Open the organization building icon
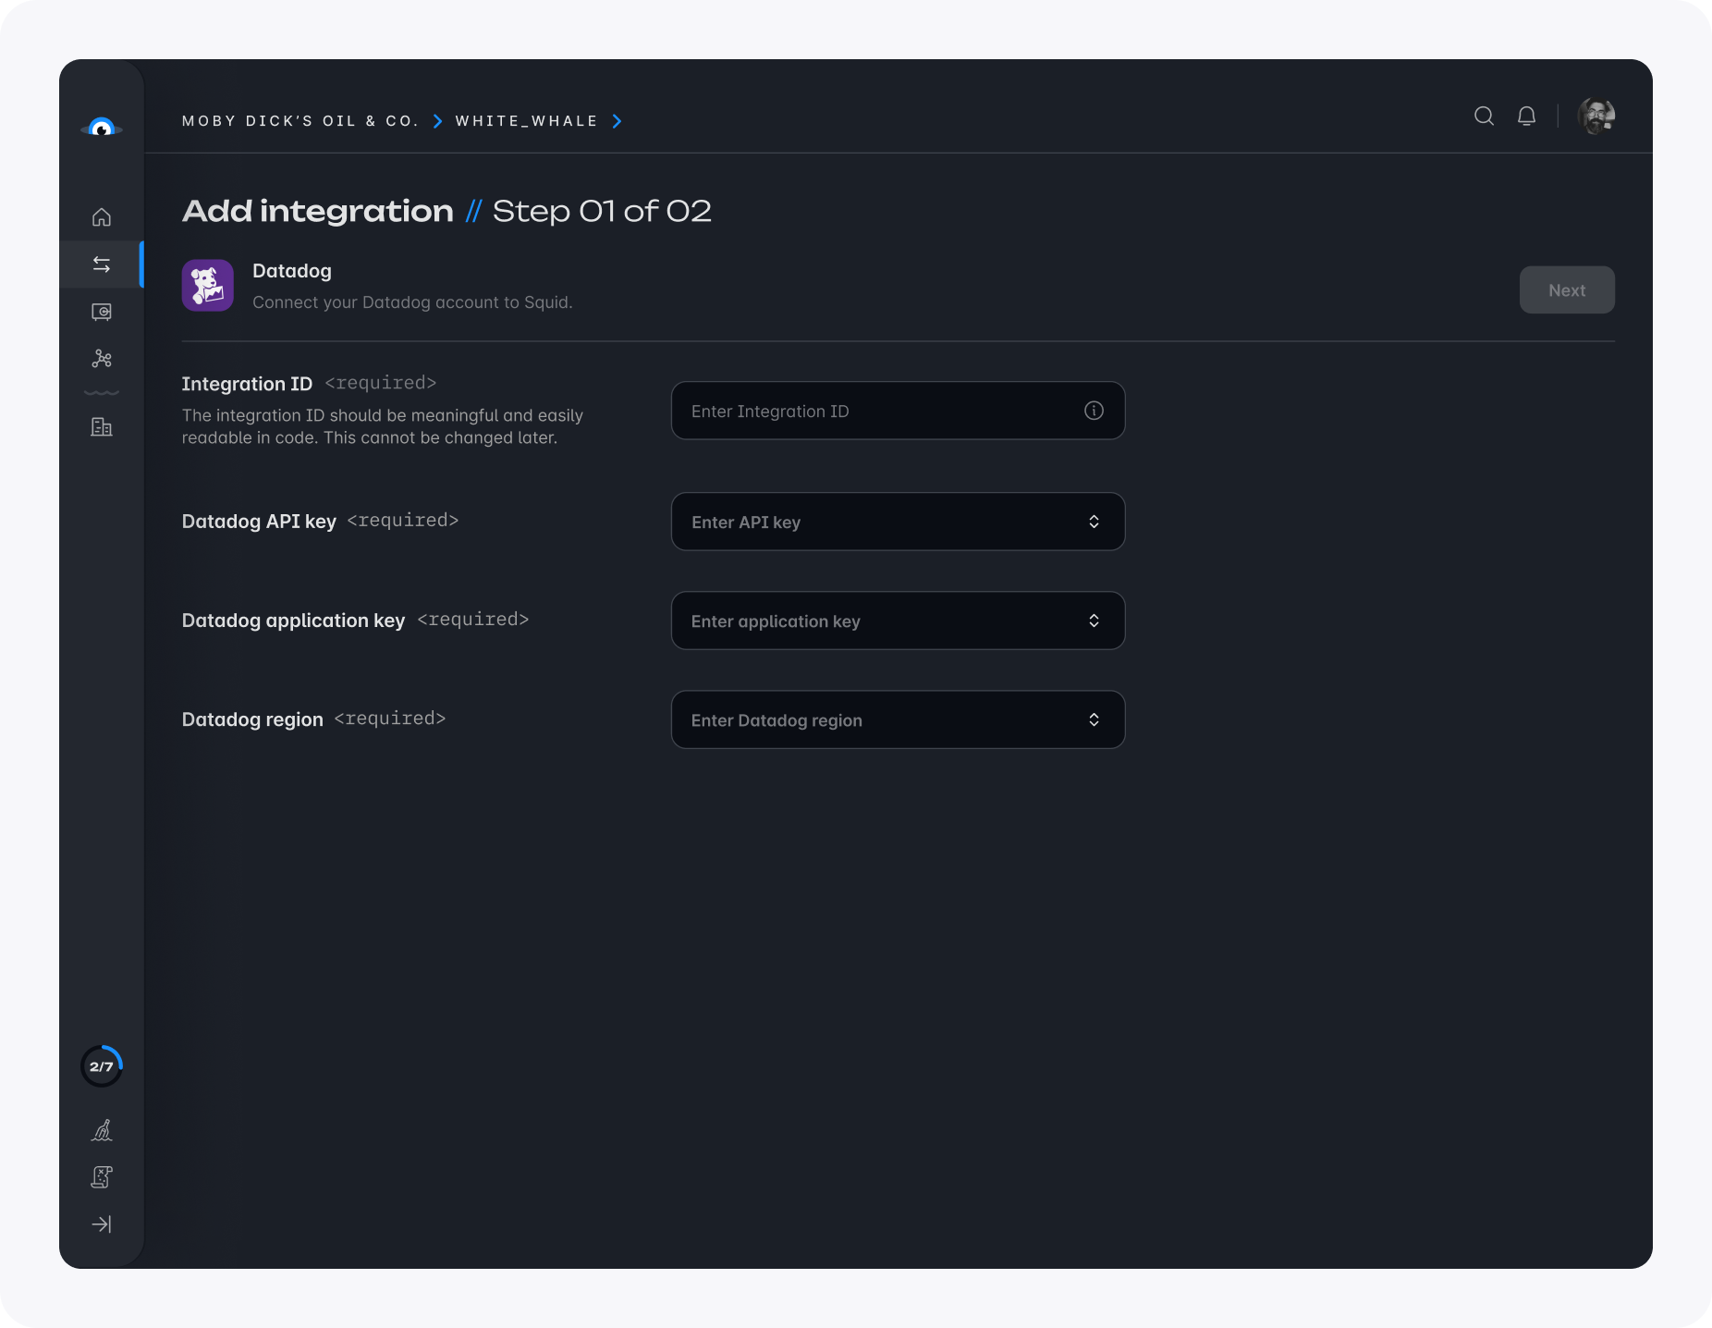The image size is (1712, 1328). point(102,426)
